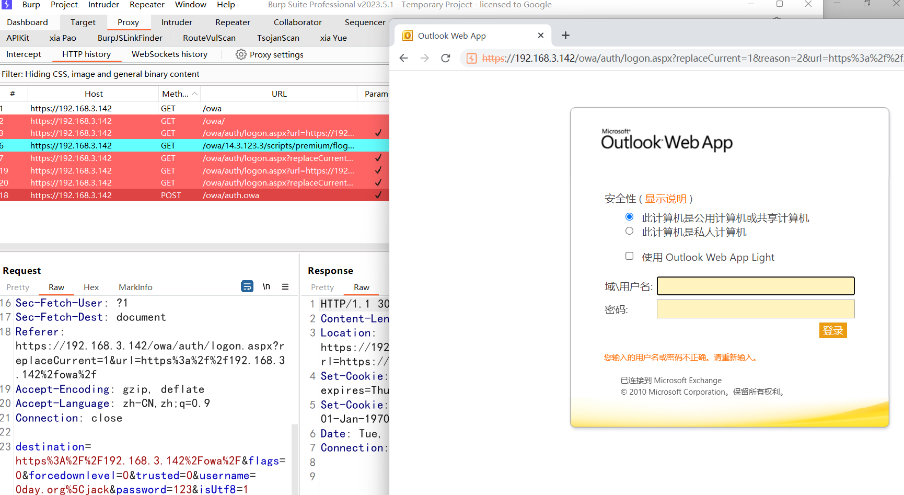The height and width of the screenshot is (495, 904).
Task: Open a new browser tab
Action: [565, 36]
